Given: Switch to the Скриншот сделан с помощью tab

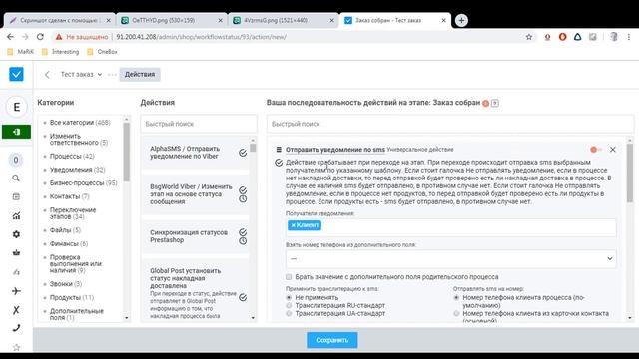Looking at the screenshot, I should [59, 20].
